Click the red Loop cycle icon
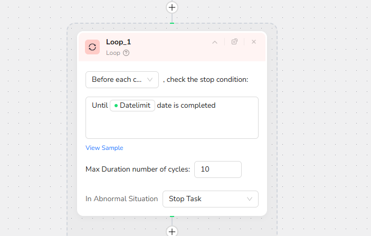This screenshot has width=371, height=236. (x=92, y=46)
